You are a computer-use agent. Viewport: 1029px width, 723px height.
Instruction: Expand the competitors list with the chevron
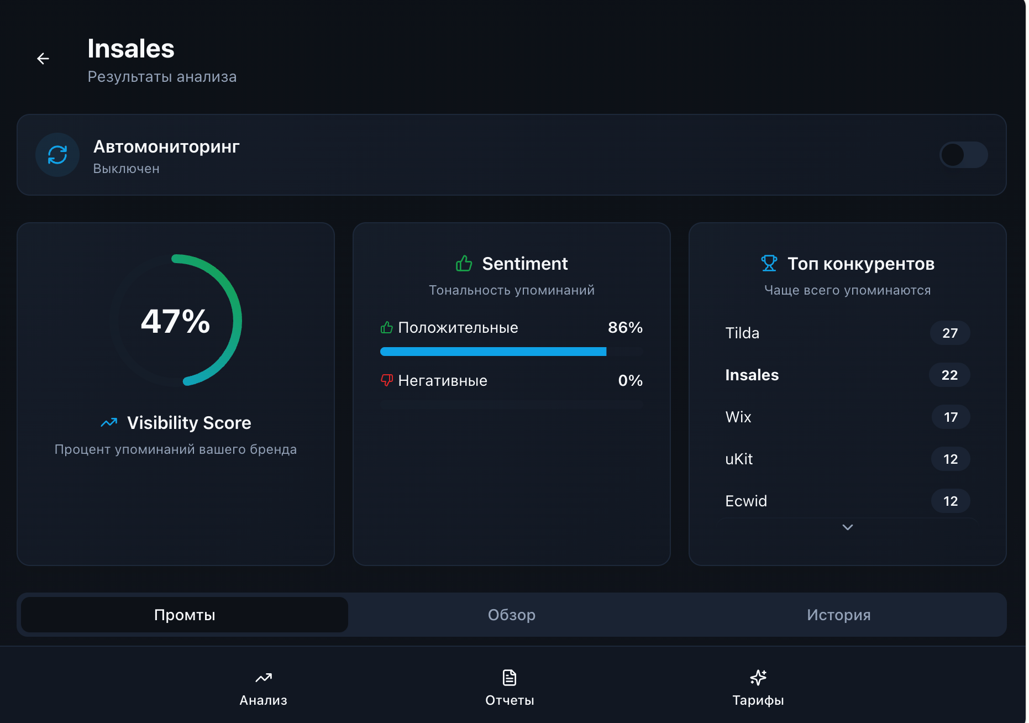pyautogui.click(x=847, y=527)
